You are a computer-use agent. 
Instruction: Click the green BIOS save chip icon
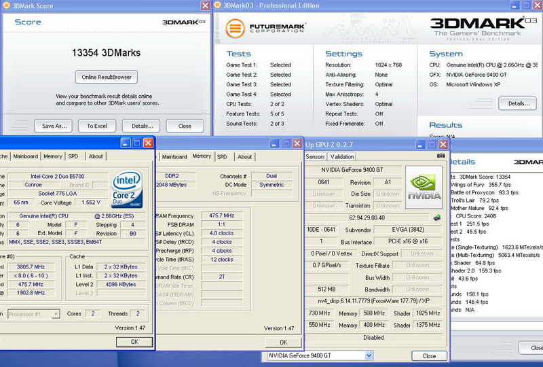point(437,218)
